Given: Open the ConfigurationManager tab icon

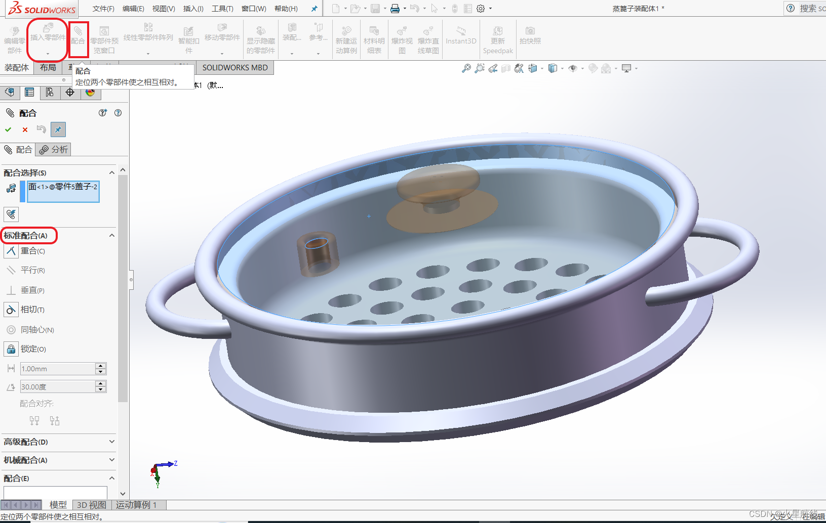Looking at the screenshot, I should point(50,92).
